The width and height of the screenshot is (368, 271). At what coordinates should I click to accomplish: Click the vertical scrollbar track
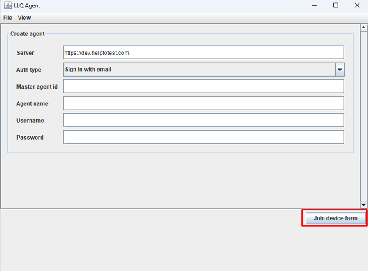click(x=363, y=115)
